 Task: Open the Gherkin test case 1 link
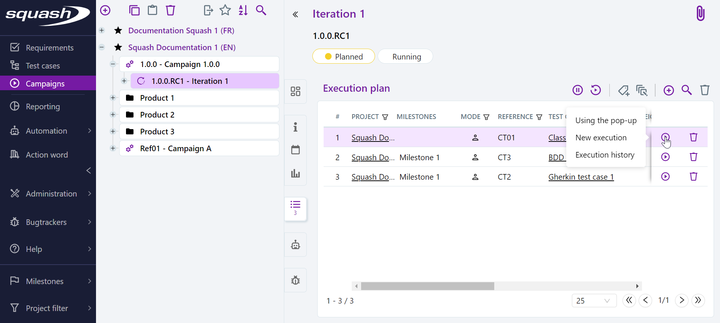(x=581, y=177)
